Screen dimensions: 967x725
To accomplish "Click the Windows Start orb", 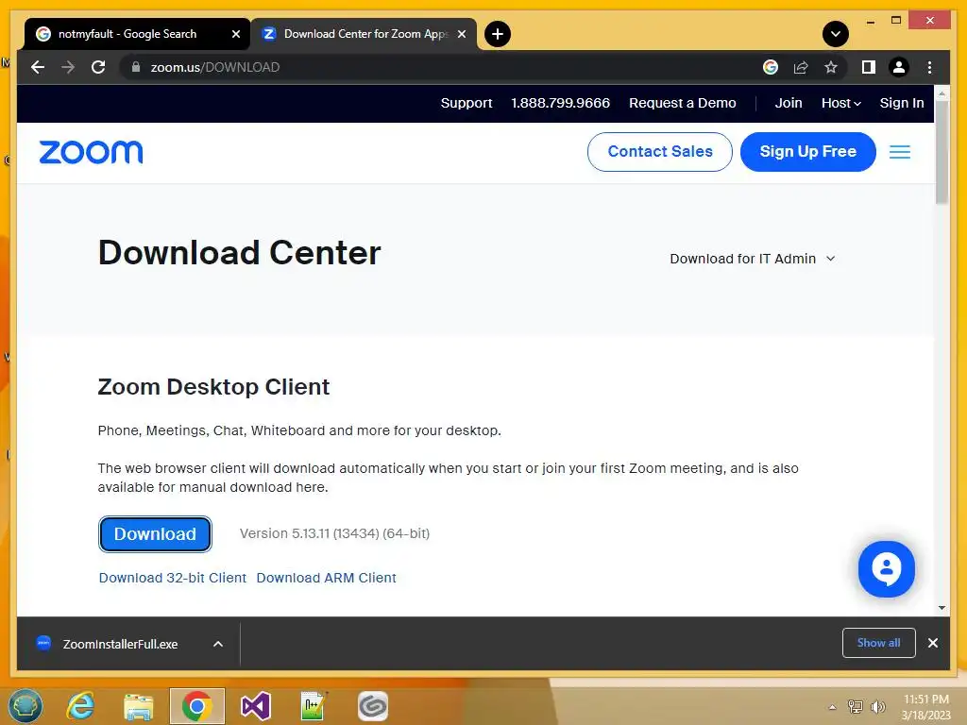I will (x=25, y=706).
